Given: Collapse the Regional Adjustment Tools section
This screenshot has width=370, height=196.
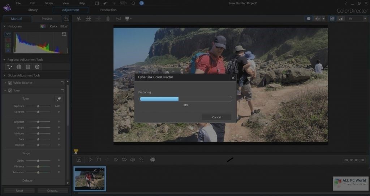Looking at the screenshot, I should [x=4, y=60].
